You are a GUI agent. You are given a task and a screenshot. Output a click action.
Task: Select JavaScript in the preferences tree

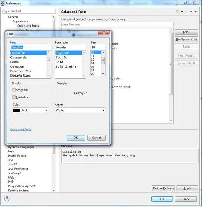point(14,173)
